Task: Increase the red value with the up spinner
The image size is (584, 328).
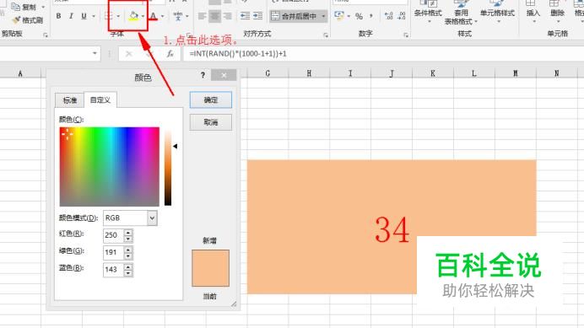Action: [128, 233]
